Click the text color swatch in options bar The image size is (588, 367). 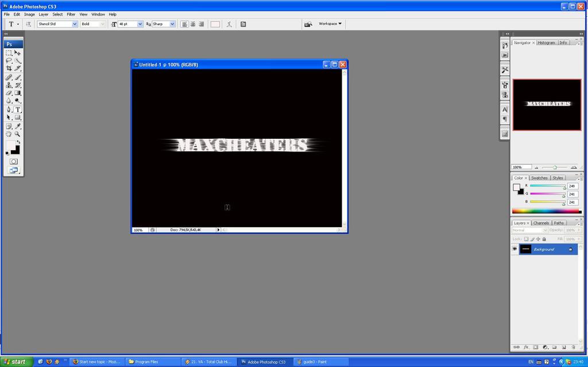215,24
